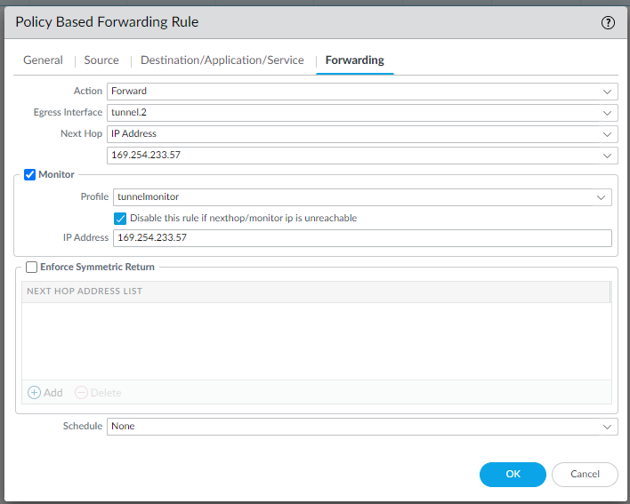Screen dimensions: 630x504
Task: Expand the monitor Profile dropdown
Action: point(602,197)
